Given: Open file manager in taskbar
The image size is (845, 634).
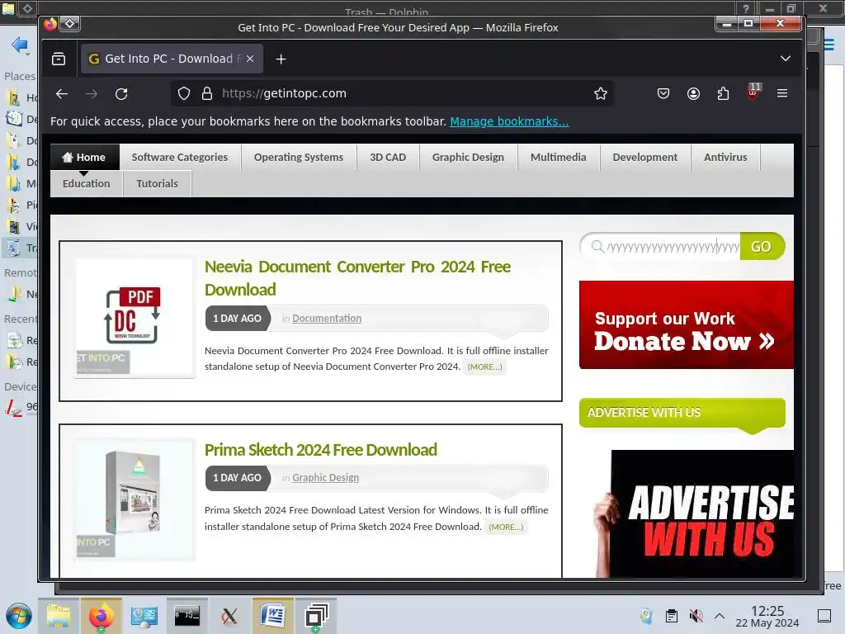Looking at the screenshot, I should pos(59,616).
